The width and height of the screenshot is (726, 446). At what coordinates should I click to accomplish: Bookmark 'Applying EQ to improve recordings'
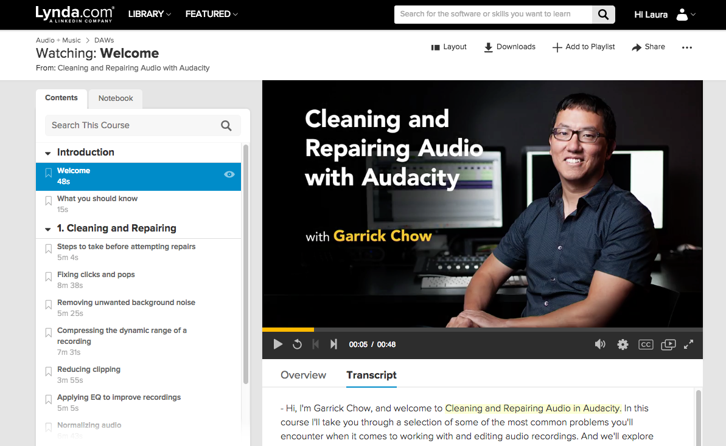pos(48,400)
